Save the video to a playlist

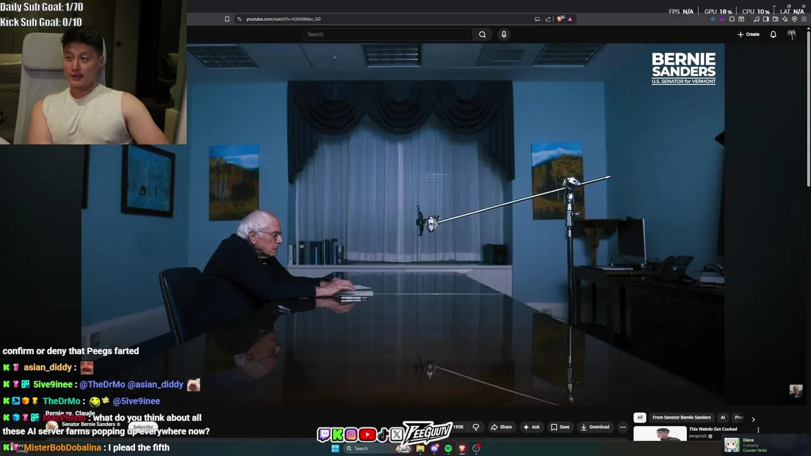[x=560, y=427]
